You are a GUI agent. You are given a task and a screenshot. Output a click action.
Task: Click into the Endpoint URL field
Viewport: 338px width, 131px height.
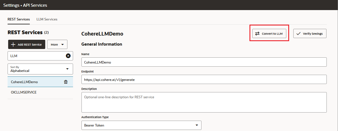[204, 79]
